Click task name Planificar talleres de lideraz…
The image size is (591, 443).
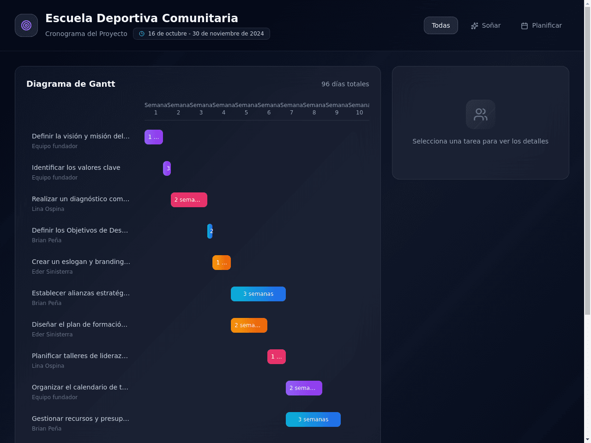pyautogui.click(x=80, y=356)
